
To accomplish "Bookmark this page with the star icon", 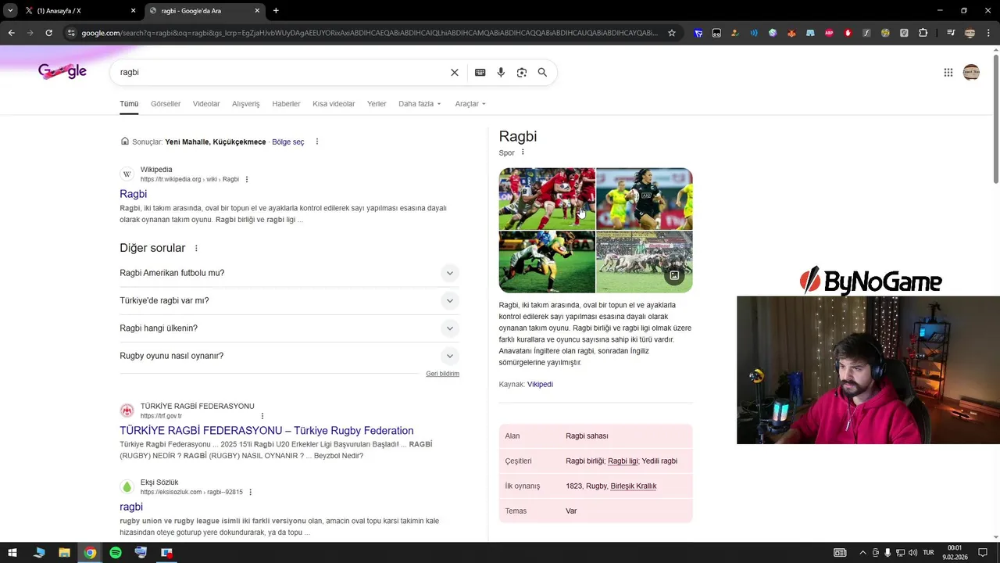I will 671,33.
